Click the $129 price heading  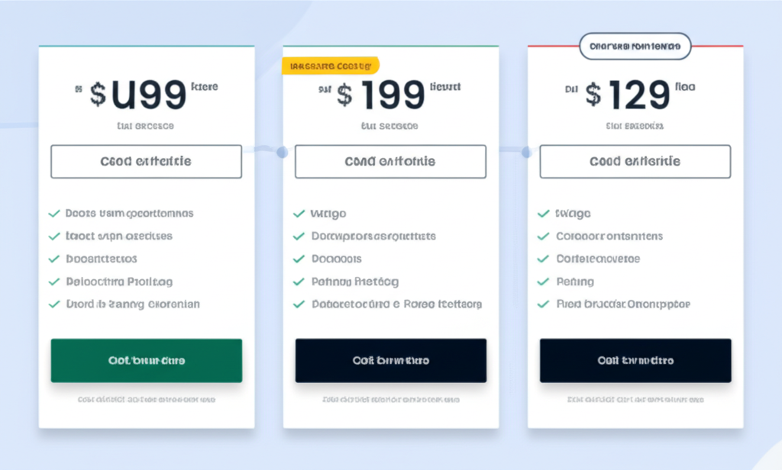tap(628, 95)
